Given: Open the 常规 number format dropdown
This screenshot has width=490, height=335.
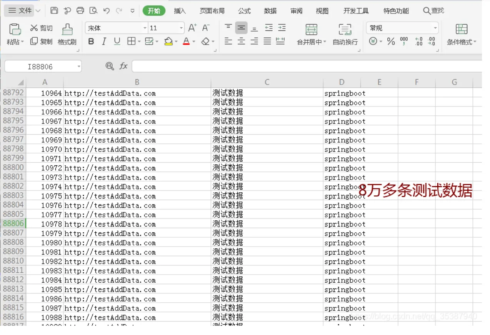Looking at the screenshot, I should tap(435, 28).
